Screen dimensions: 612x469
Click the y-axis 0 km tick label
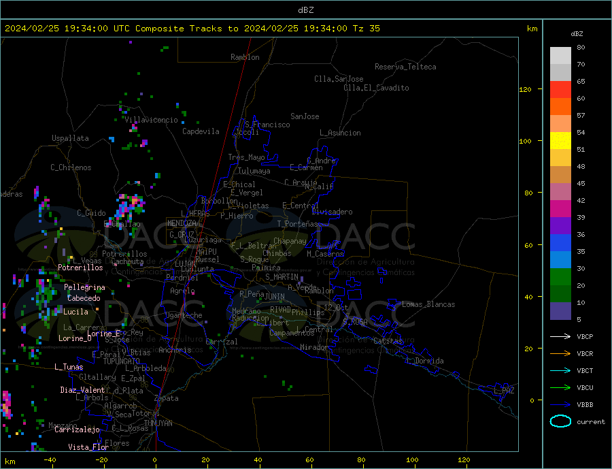tap(532, 400)
